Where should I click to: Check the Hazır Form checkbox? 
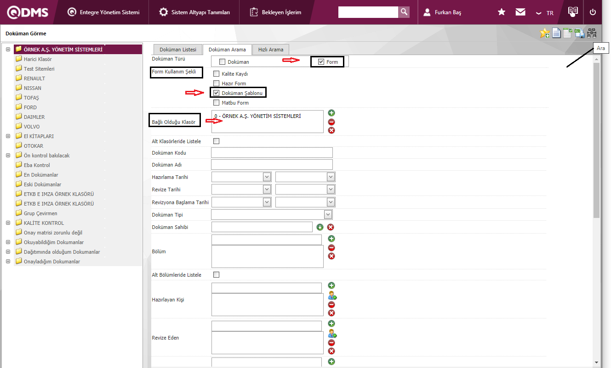coord(217,84)
